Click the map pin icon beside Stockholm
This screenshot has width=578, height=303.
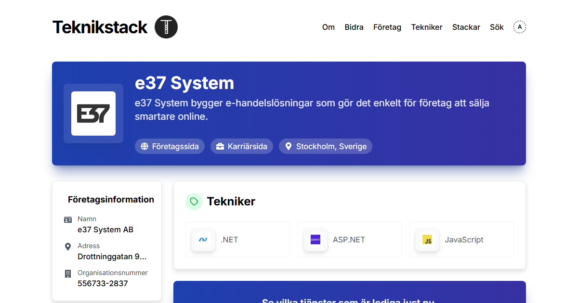click(288, 146)
